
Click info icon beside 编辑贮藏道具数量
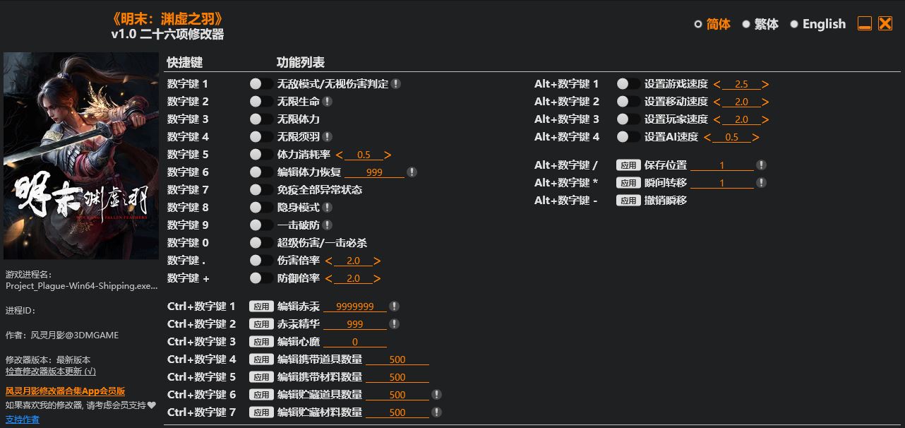click(436, 395)
